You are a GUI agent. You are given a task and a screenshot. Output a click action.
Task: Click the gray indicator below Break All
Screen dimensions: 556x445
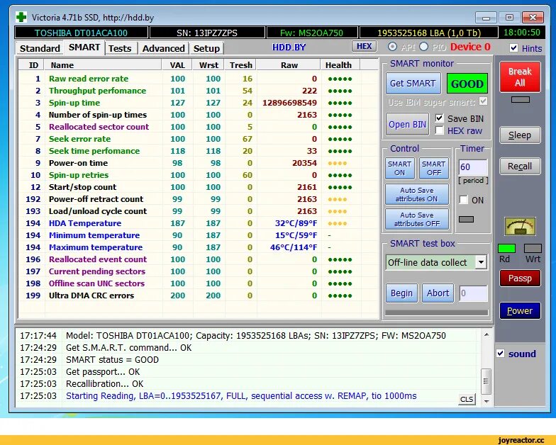tap(521, 100)
